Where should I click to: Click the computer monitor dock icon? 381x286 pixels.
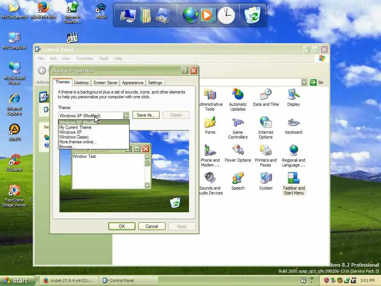coord(128,15)
